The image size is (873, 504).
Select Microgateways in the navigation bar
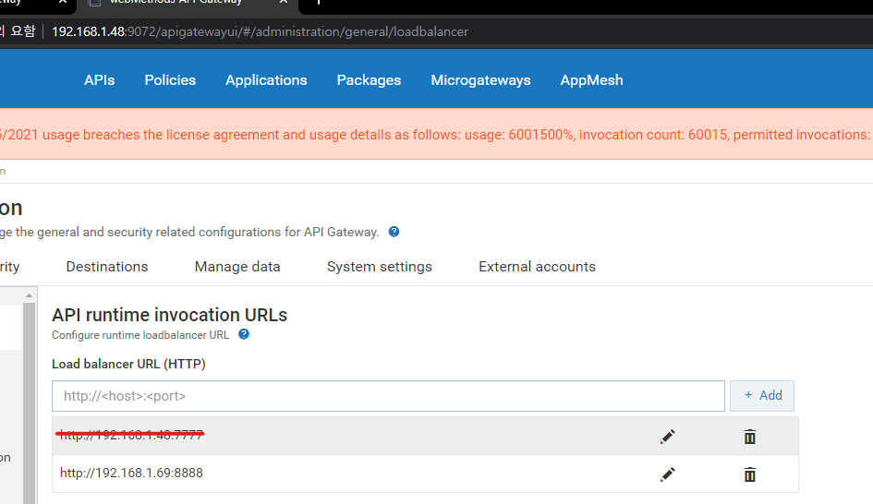click(480, 80)
